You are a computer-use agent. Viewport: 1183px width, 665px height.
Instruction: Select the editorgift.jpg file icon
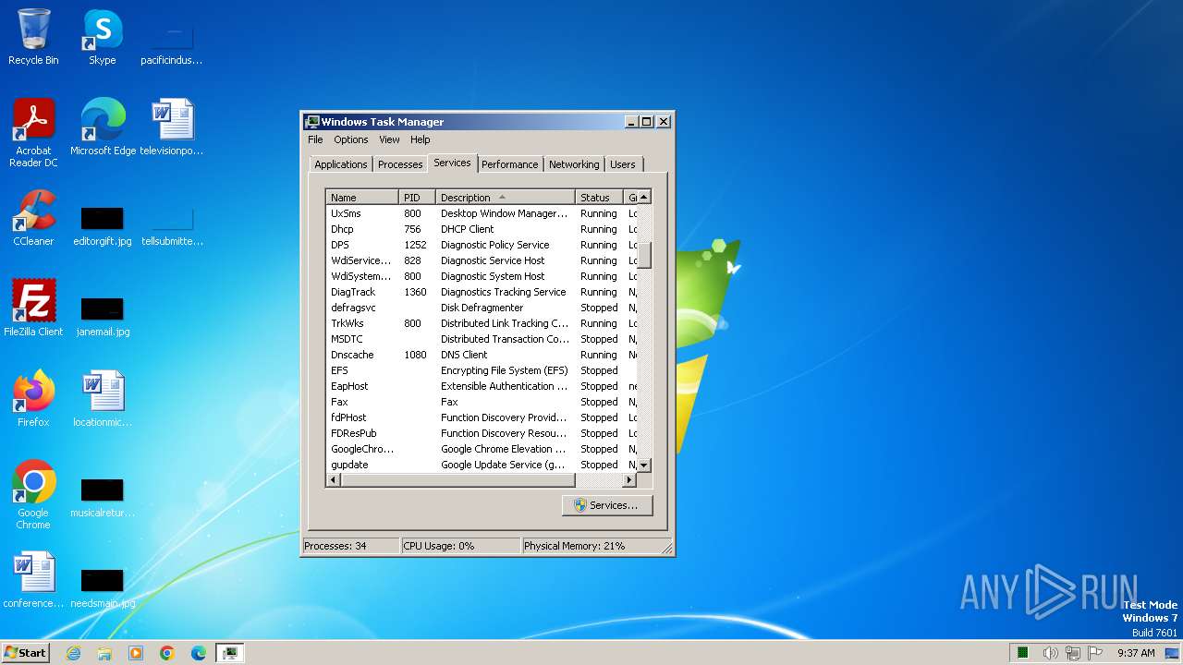coord(103,226)
